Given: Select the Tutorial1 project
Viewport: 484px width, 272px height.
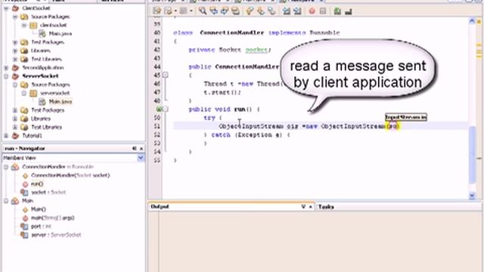Looking at the screenshot, I should 32,136.
